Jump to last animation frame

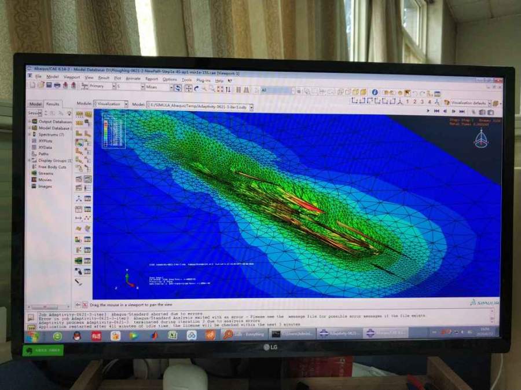point(462,111)
